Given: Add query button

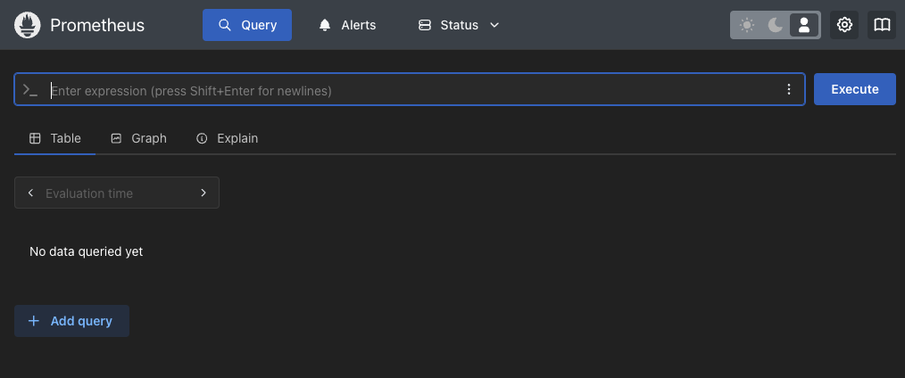Looking at the screenshot, I should pos(71,321).
